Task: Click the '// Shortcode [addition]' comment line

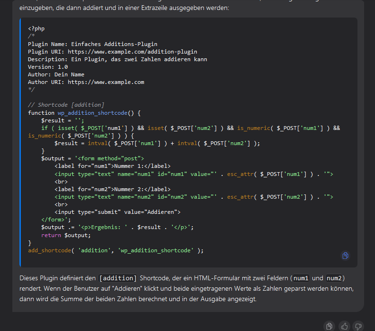Action: click(66, 105)
